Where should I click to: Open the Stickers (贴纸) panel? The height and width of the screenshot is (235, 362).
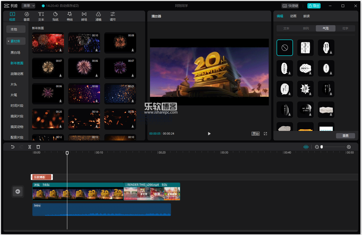pos(55,16)
